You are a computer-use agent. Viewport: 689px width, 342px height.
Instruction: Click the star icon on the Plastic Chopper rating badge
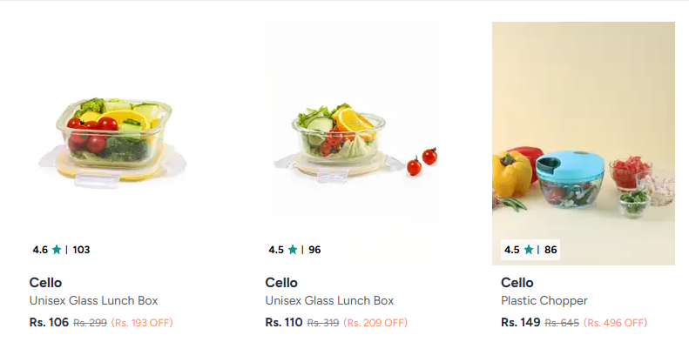[529, 250]
